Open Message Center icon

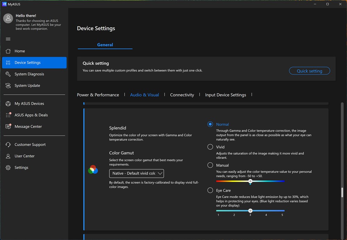click(8, 127)
